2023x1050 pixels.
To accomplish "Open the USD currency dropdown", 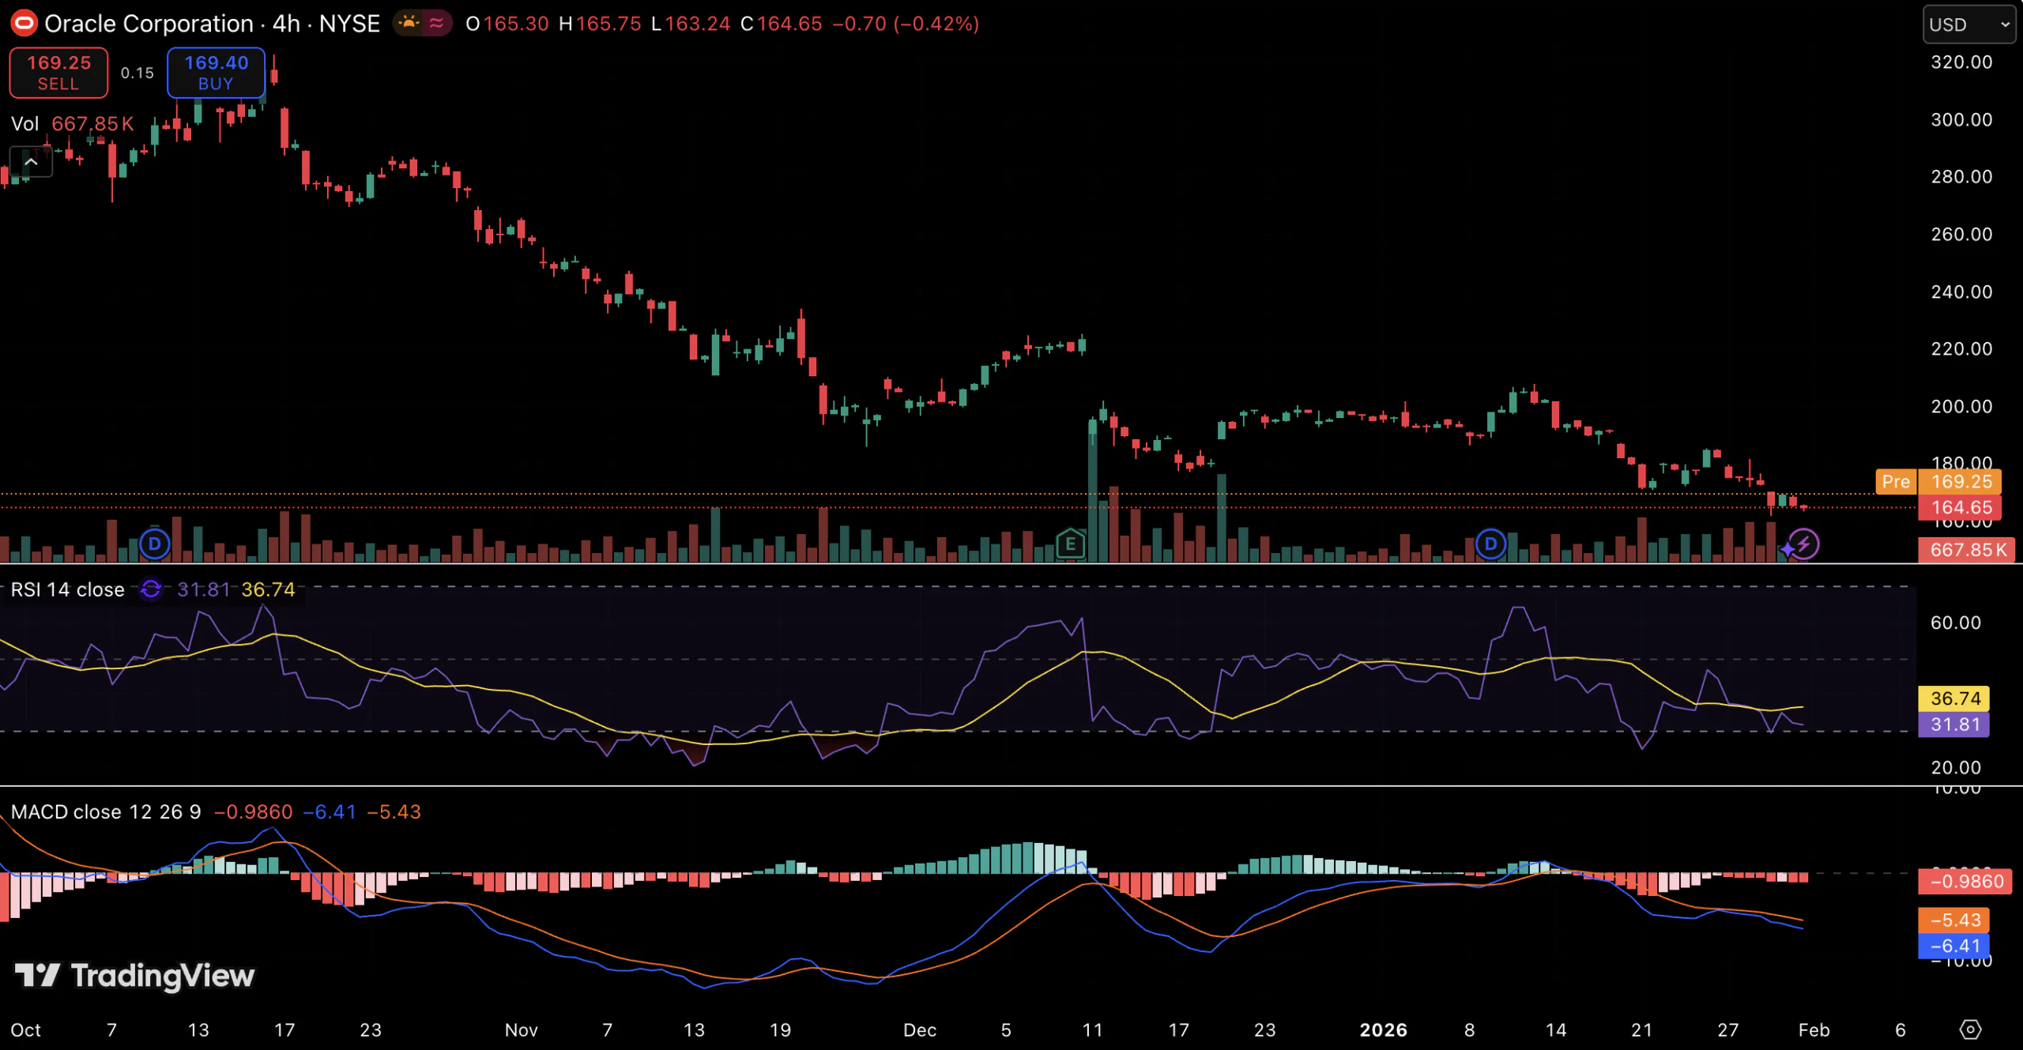I will tap(1968, 24).
